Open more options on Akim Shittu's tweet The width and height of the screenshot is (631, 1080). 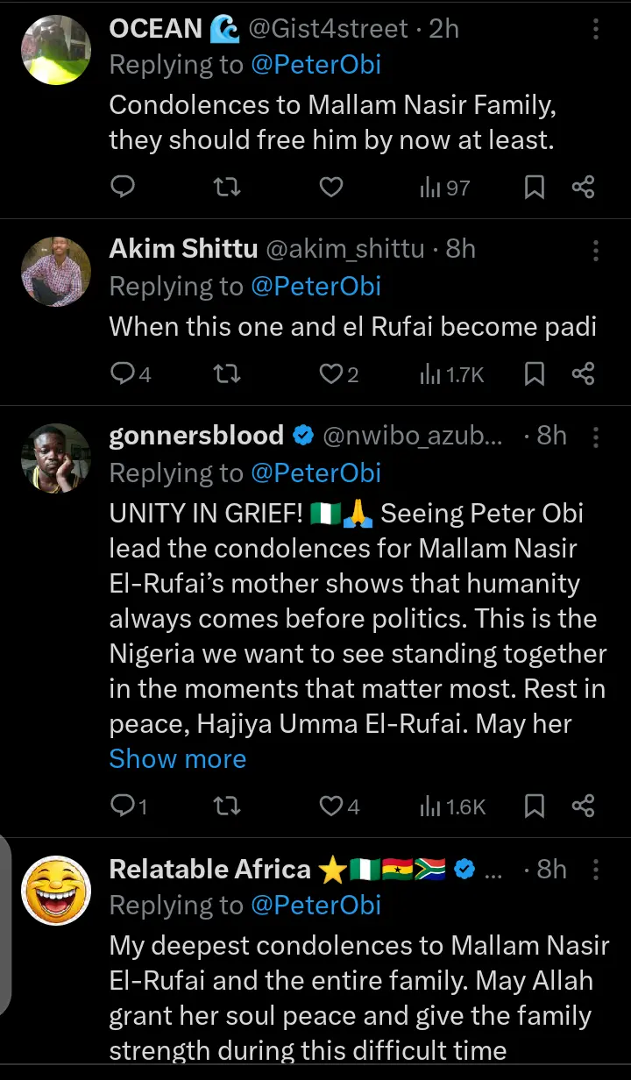tap(596, 250)
